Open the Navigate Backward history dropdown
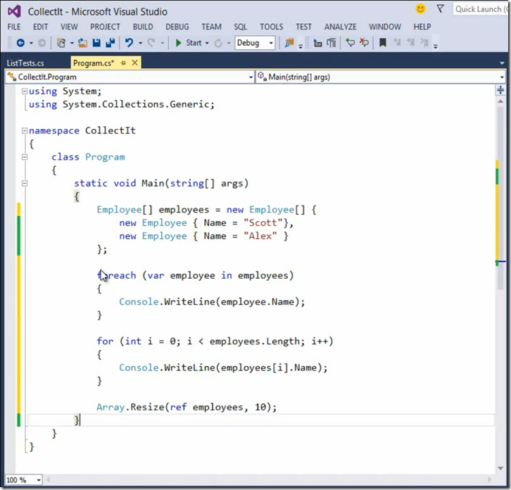The image size is (511, 490). [32, 43]
